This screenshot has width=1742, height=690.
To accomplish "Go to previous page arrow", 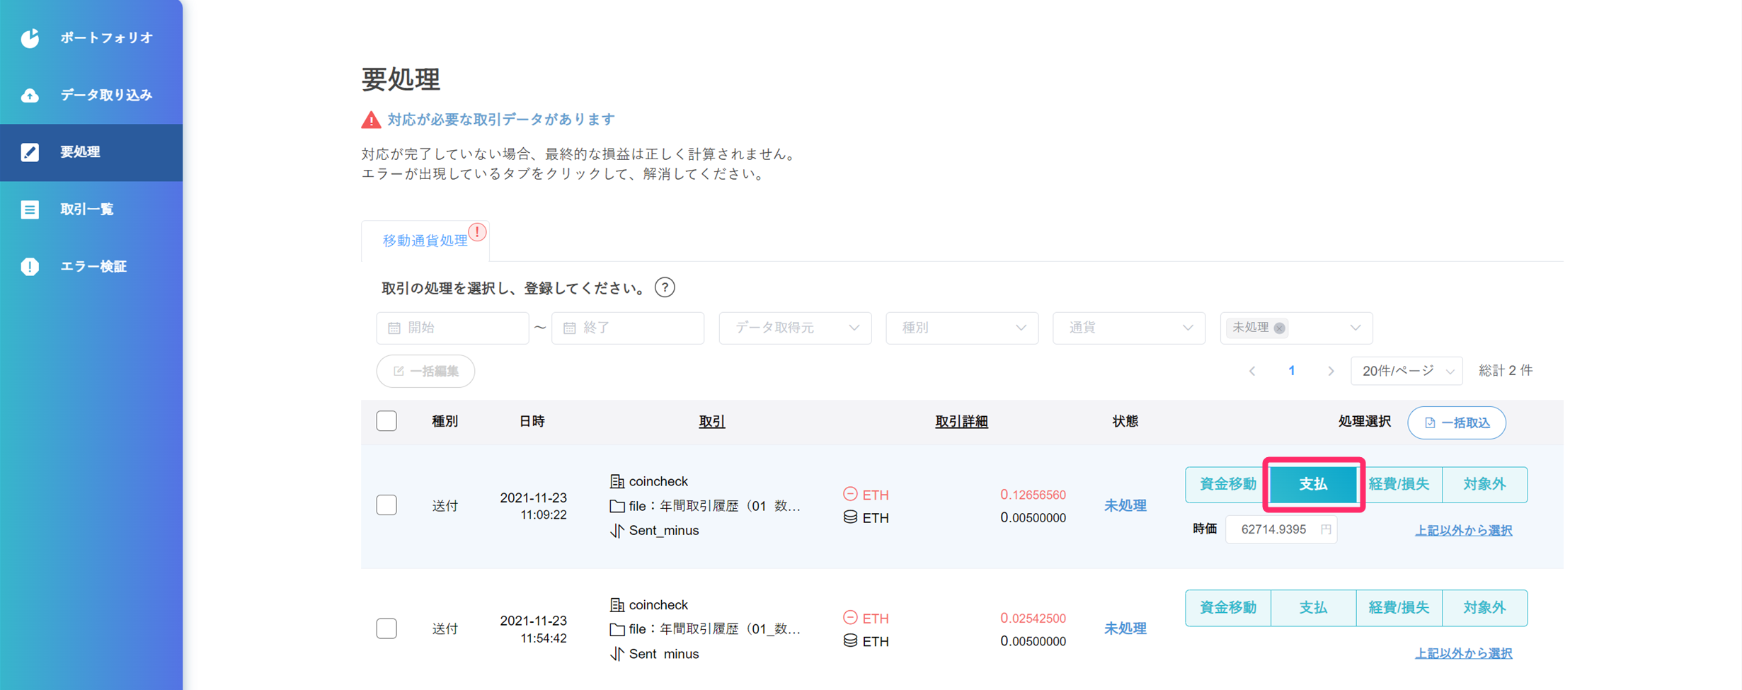I will pos(1252,372).
